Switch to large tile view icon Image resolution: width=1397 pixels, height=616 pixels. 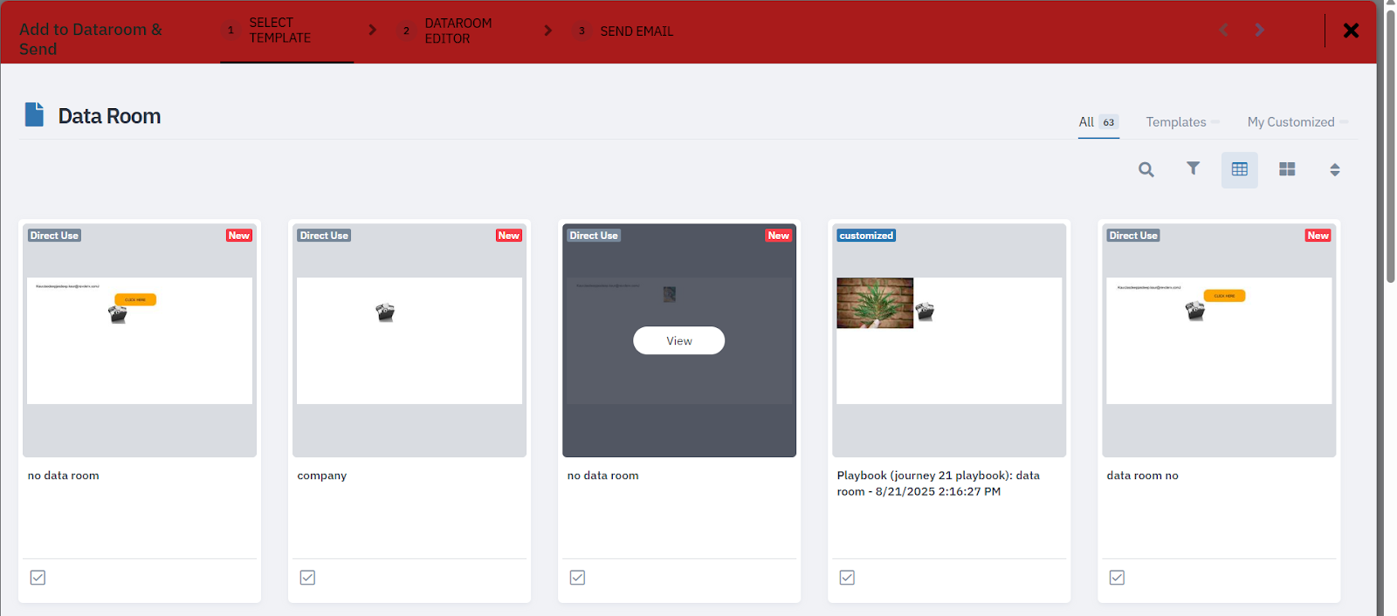(x=1287, y=169)
